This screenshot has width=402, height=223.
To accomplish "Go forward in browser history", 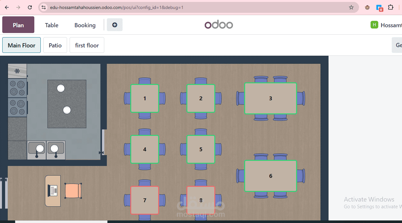I will [x=18, y=7].
